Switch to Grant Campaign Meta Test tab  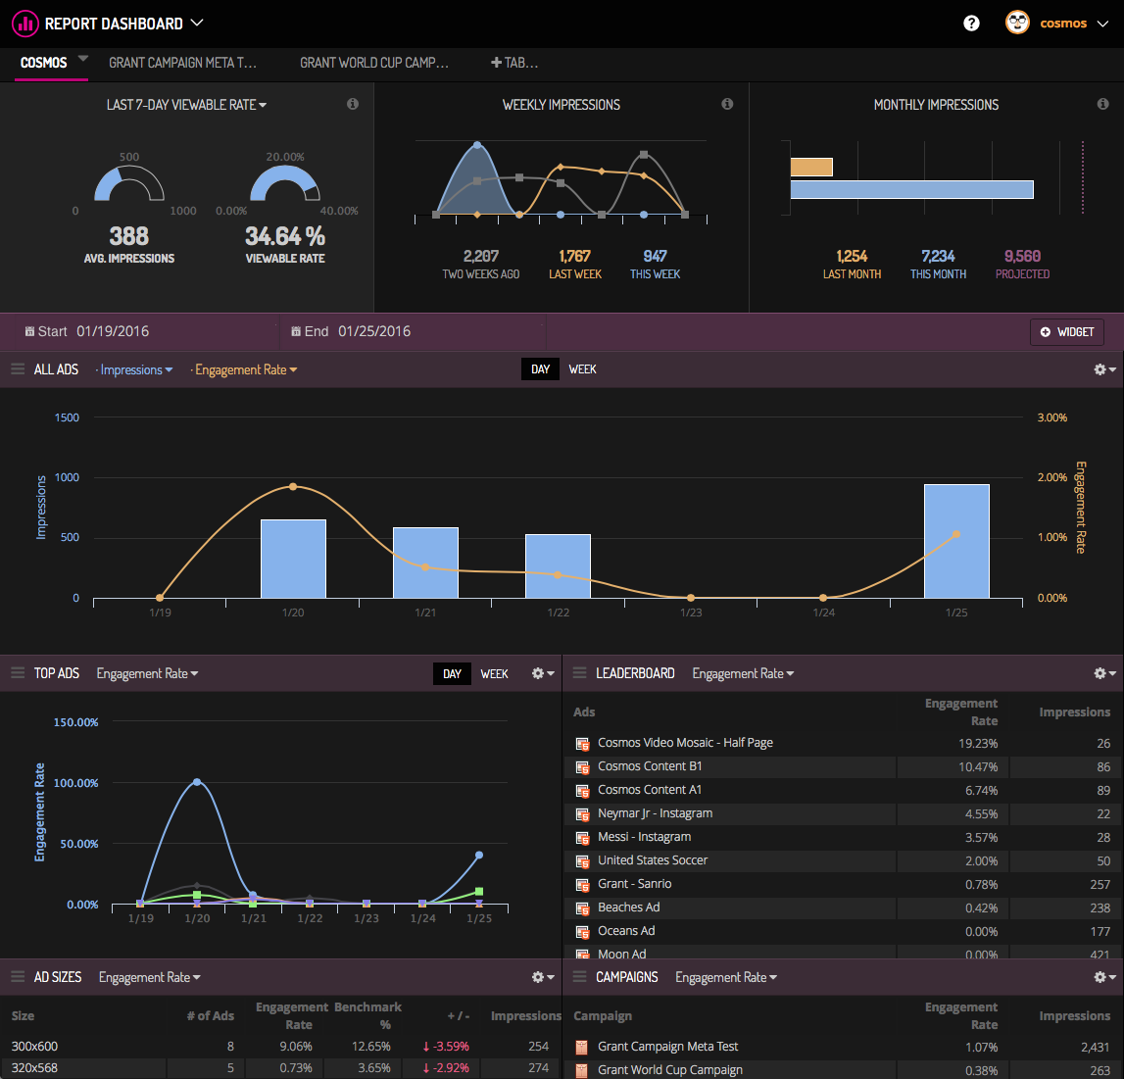[182, 63]
